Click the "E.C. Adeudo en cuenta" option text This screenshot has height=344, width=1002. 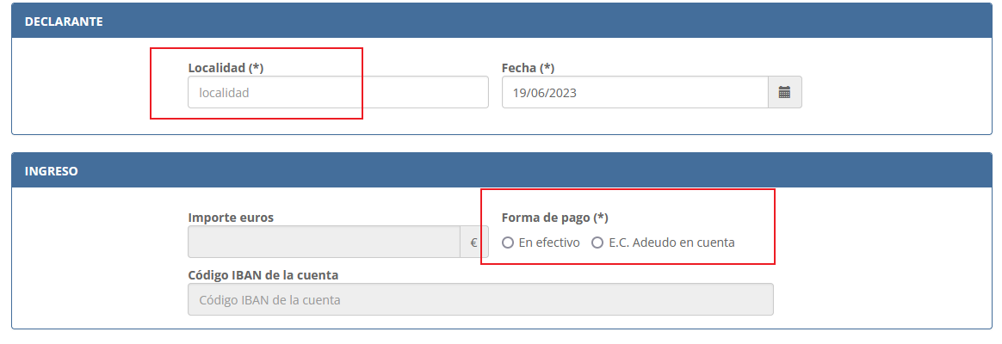point(671,243)
